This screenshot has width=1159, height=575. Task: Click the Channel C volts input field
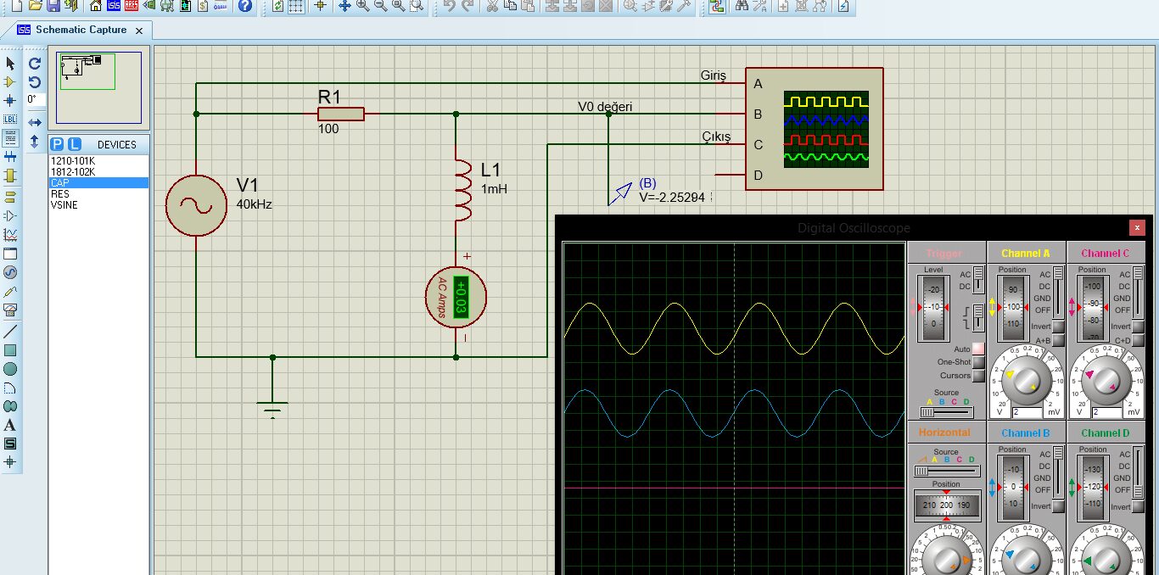1107,412
